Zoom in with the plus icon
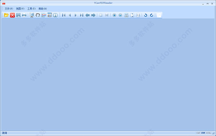The width and height of the screenshot is (216, 136). click(114, 15)
